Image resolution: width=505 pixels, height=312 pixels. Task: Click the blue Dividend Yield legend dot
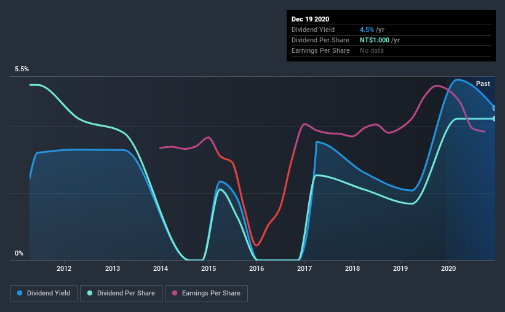(x=20, y=293)
